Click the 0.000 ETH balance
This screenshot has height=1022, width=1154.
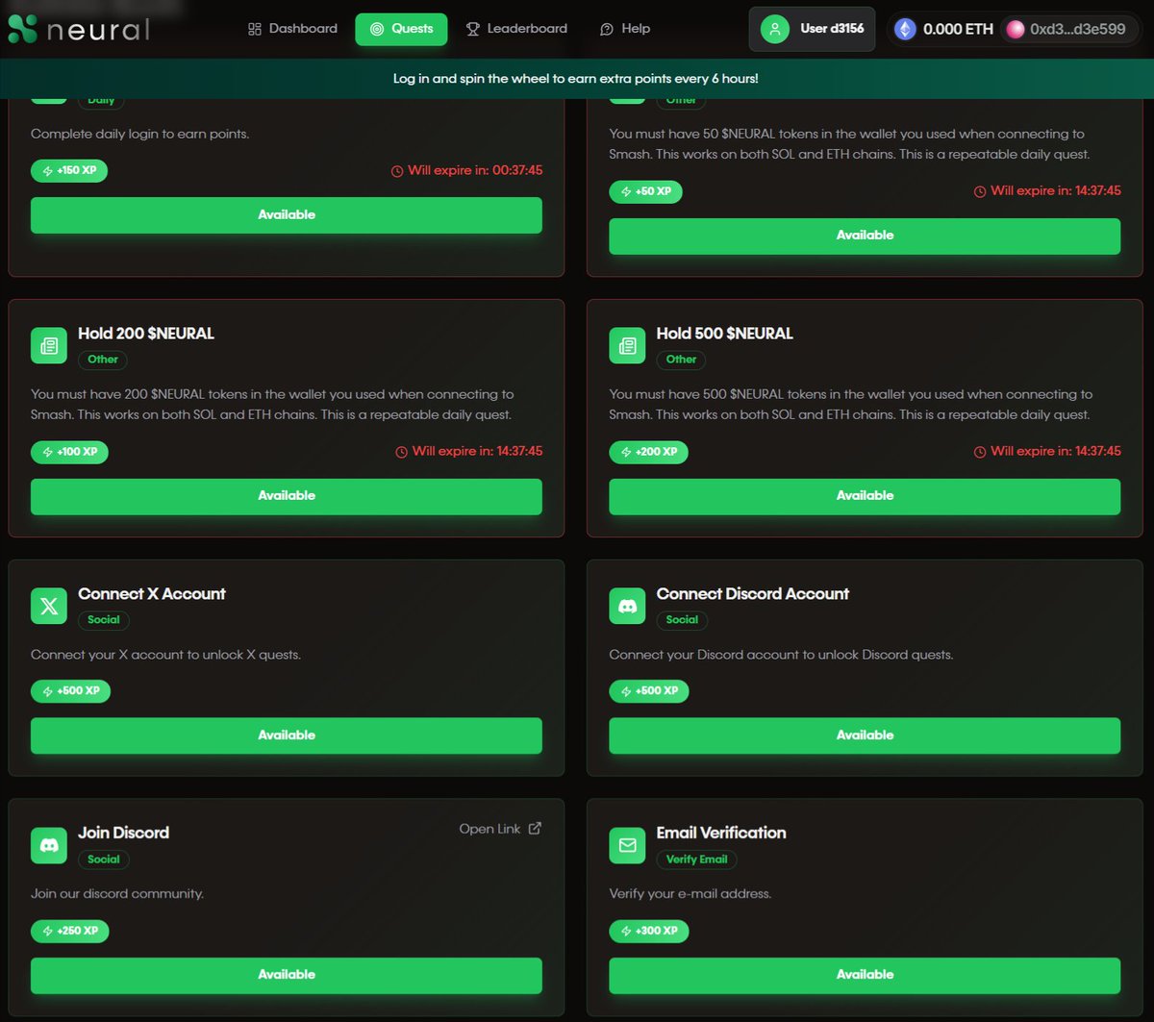[958, 29]
